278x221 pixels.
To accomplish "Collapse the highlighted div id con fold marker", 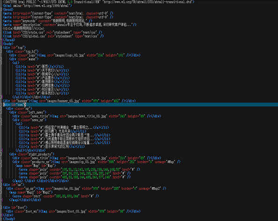I will click(x=1, y=105).
